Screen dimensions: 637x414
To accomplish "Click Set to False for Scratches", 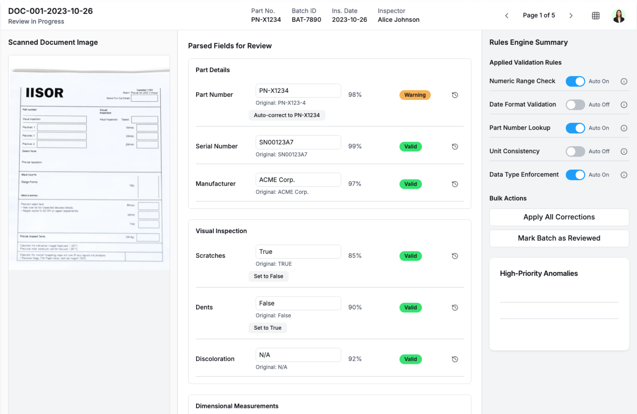I will click(268, 276).
